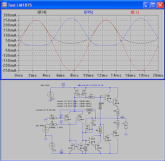Click the Ri1 10k input resistor
Image resolution: width=165 pixels, height=161 pixels.
(x=53, y=118)
